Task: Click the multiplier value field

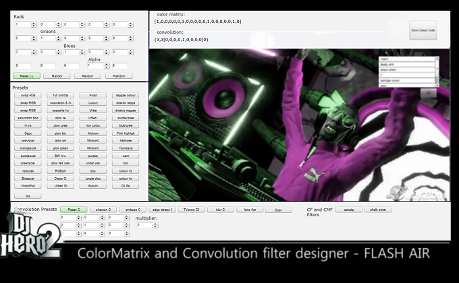Action: pos(144,225)
